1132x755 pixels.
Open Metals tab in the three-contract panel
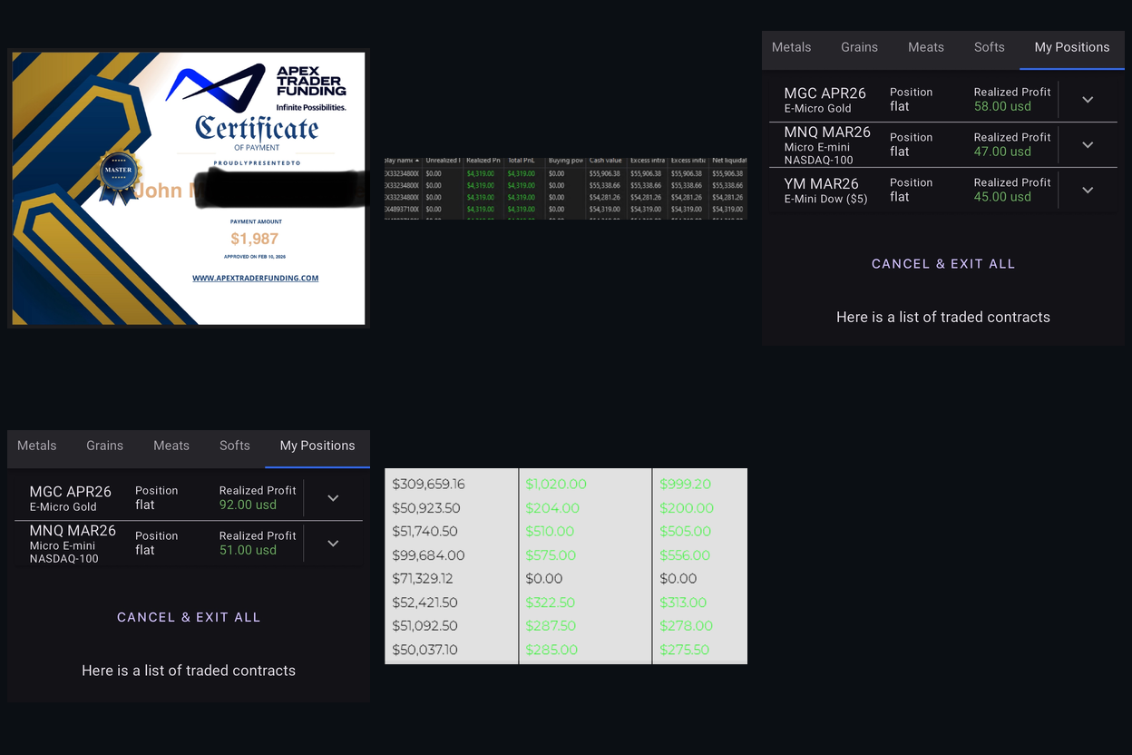[x=792, y=47]
